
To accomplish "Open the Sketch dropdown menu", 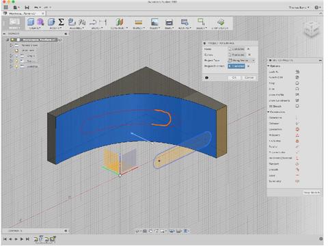I will 97,28.
